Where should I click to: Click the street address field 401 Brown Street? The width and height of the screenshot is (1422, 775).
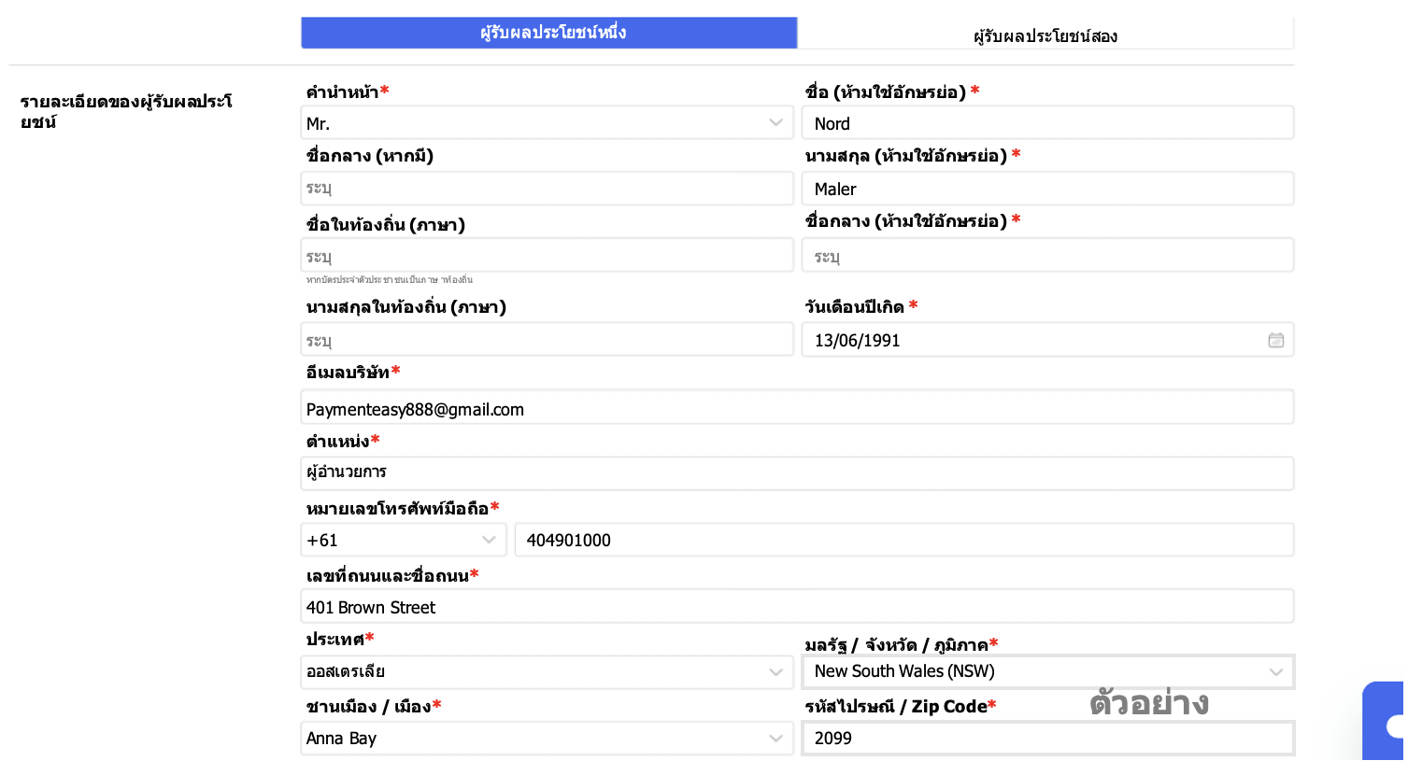(797, 606)
